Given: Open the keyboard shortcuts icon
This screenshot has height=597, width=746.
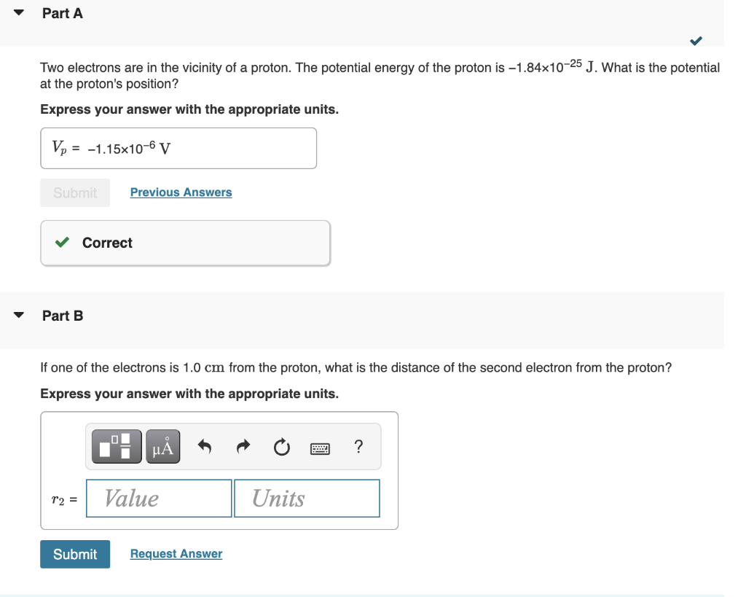Looking at the screenshot, I should [321, 447].
